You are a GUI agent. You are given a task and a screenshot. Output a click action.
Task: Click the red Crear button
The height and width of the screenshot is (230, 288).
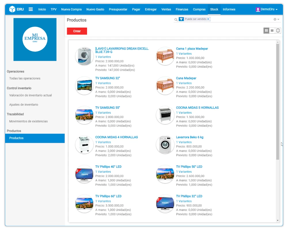(77, 31)
